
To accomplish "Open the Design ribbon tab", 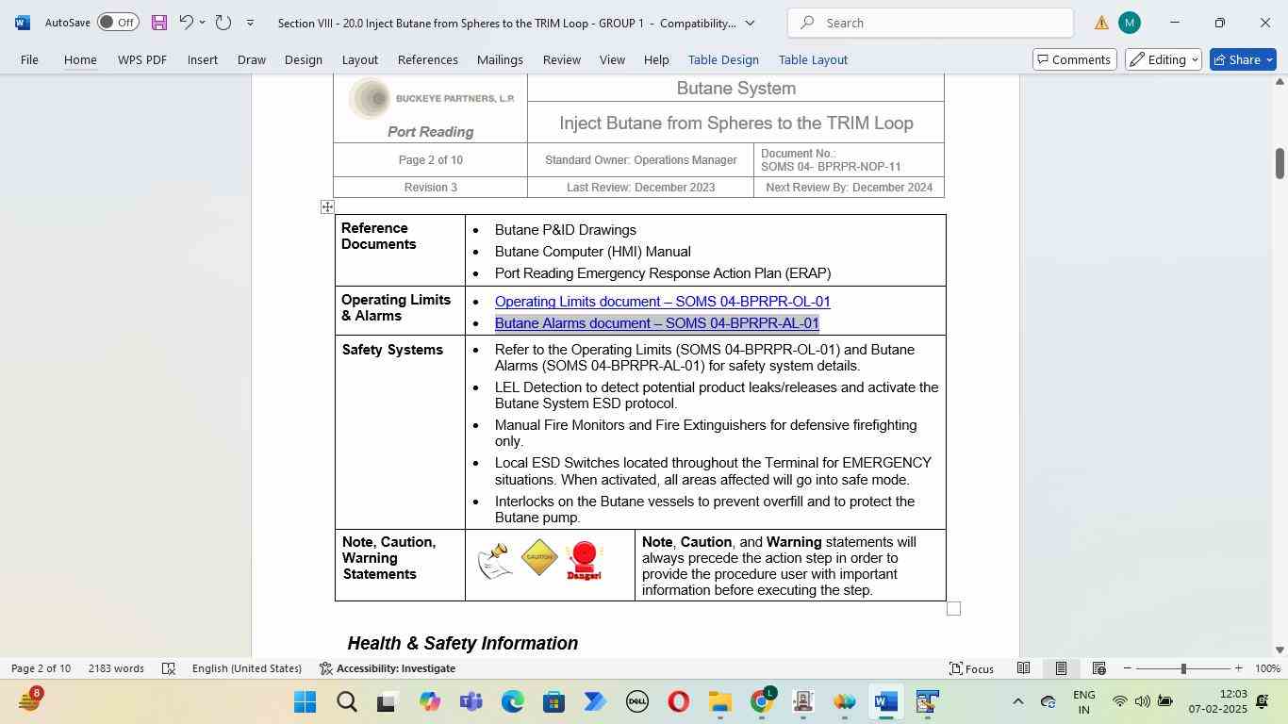I will 304,59.
